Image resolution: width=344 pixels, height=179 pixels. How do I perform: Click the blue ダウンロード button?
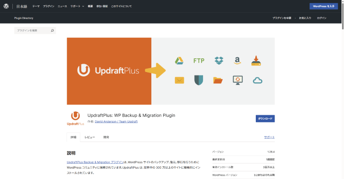point(265,119)
